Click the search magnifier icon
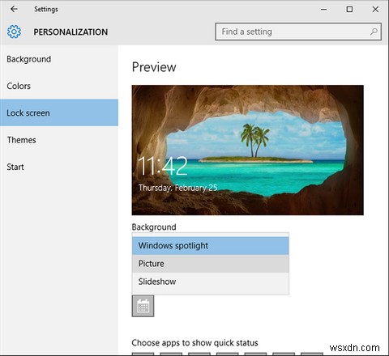 pos(374,32)
